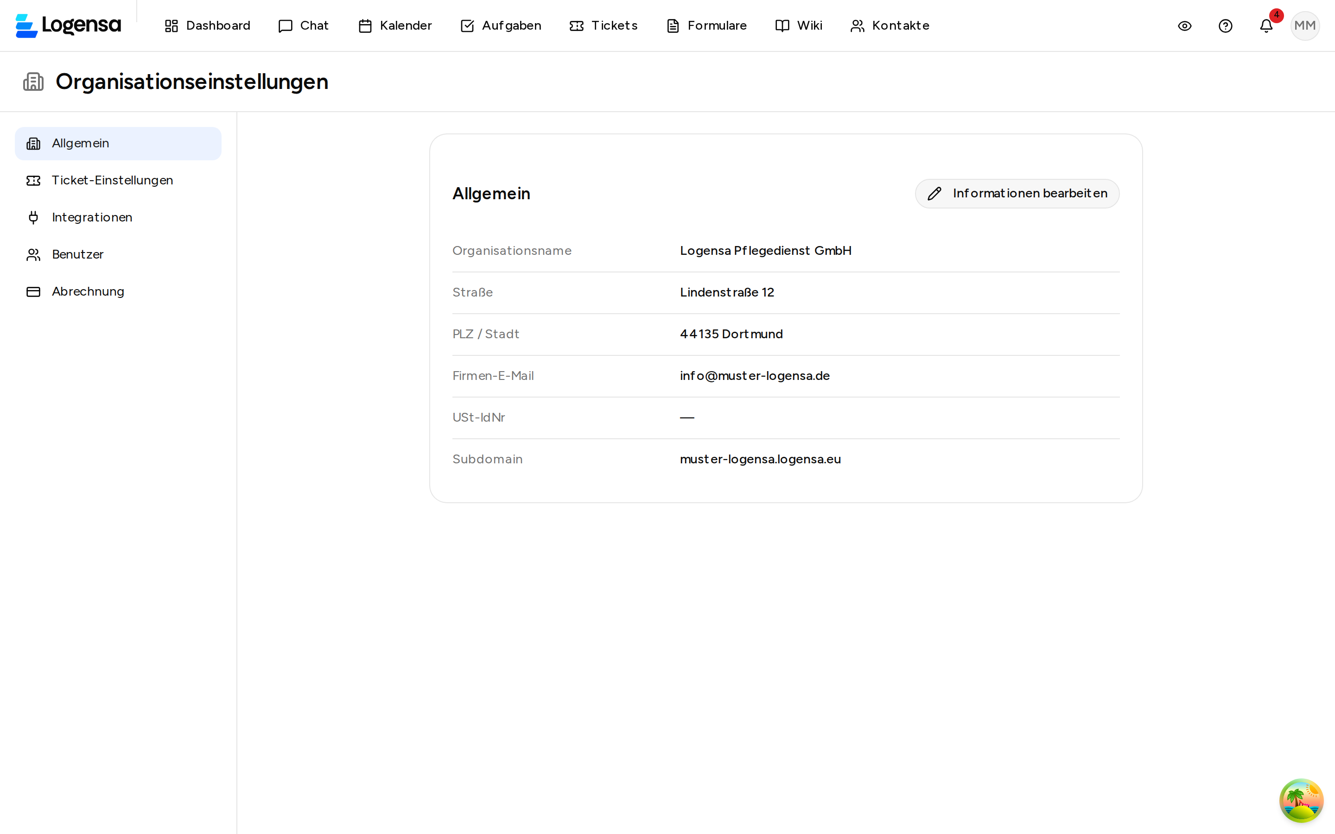
Task: Click the Chat speech bubble icon
Action: pyautogui.click(x=285, y=26)
